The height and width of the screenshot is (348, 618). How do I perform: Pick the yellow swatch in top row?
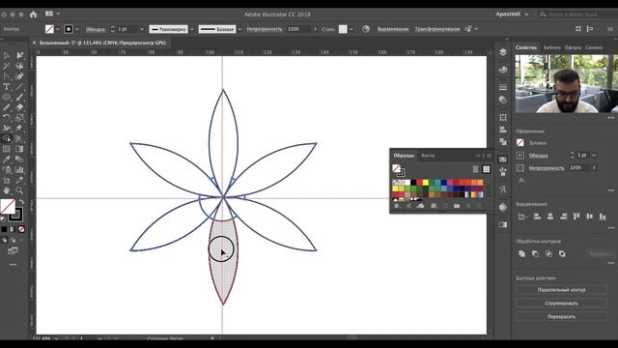pos(425,183)
